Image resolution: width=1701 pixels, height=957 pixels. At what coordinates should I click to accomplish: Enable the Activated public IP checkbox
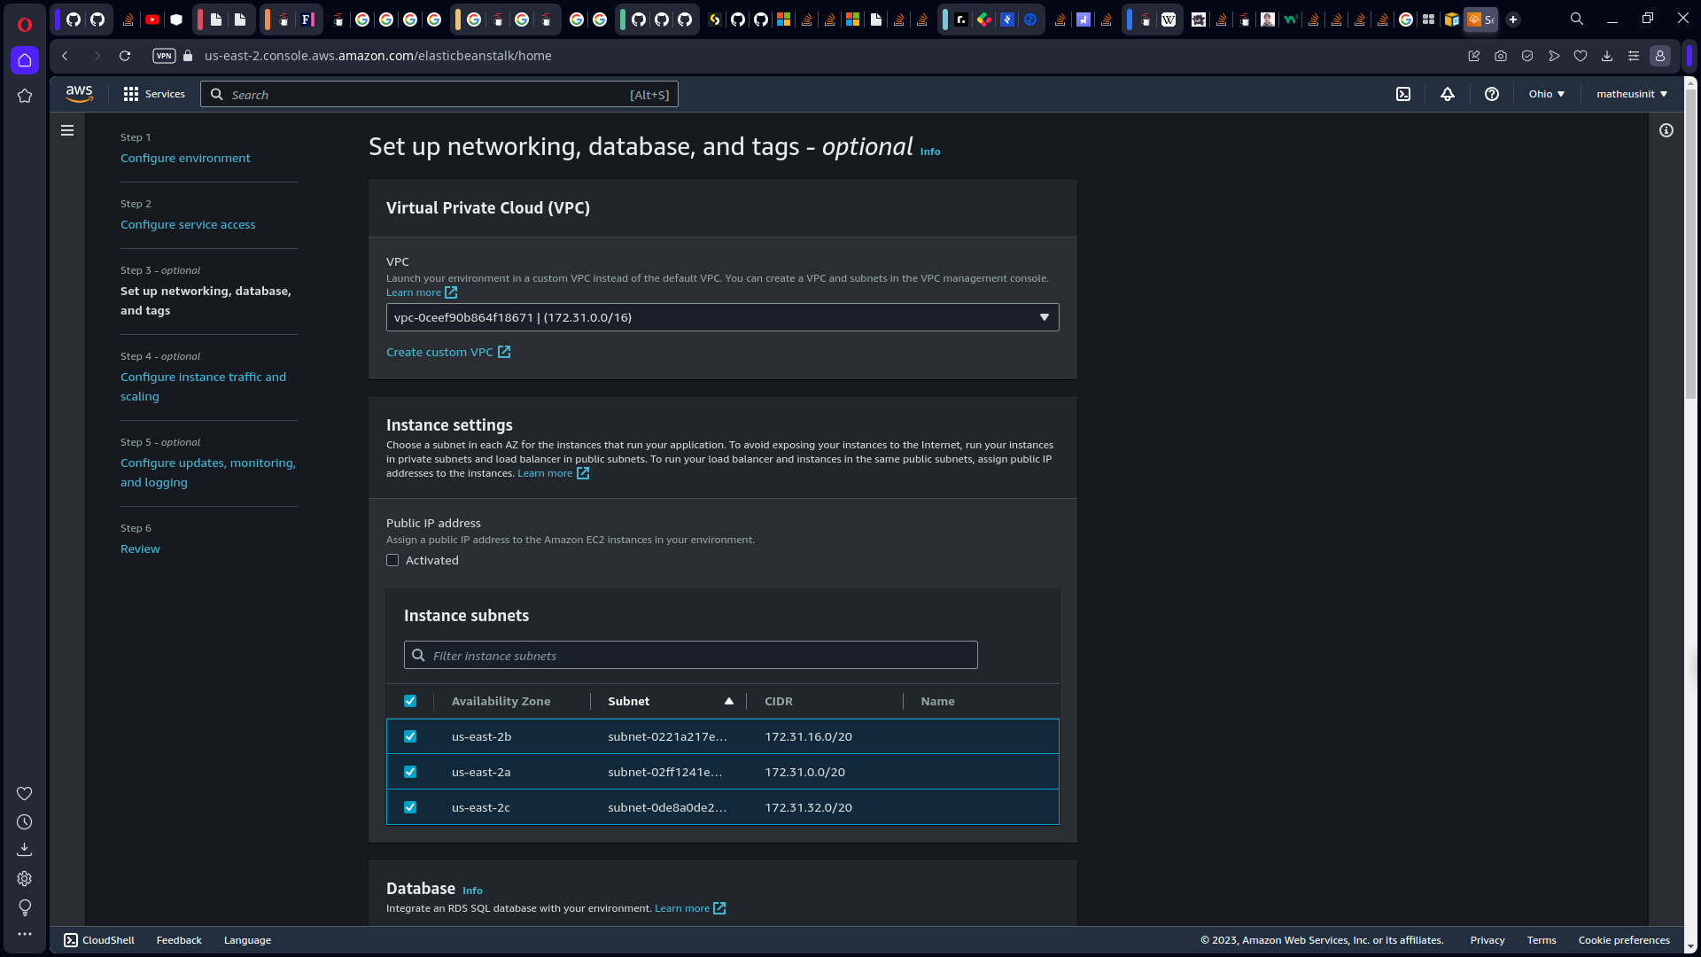tap(392, 560)
